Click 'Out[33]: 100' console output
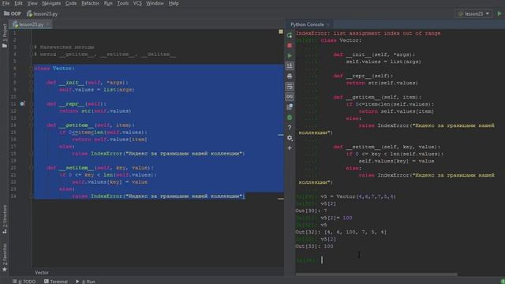Screen dimensions: 505x284 coord(314,246)
